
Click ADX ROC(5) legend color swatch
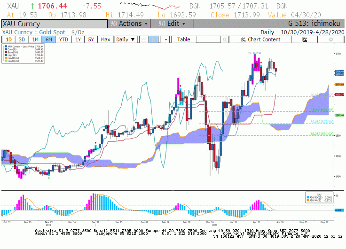tap(308, 197)
